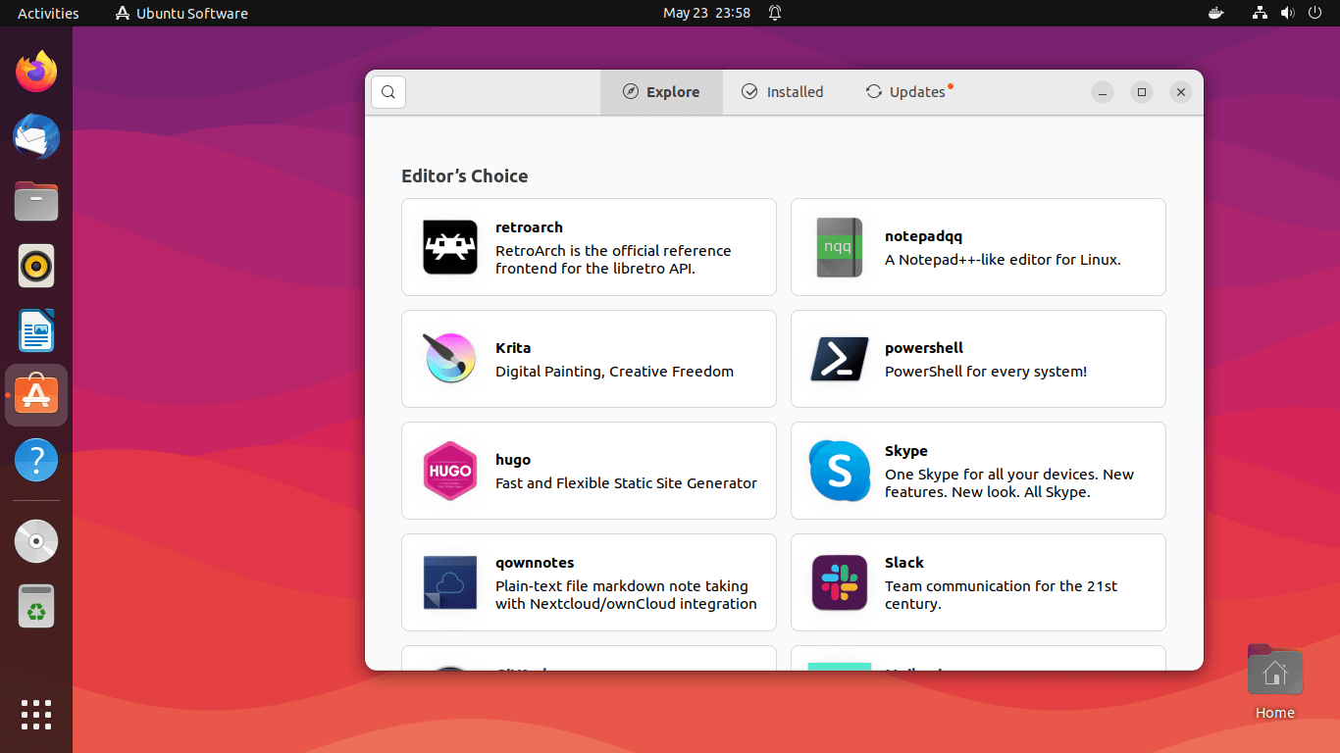
Task: Click the search magnifier icon
Action: click(388, 92)
